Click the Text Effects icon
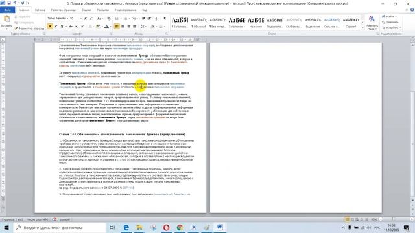The width and height of the screenshot is (415, 233). tap(90, 26)
